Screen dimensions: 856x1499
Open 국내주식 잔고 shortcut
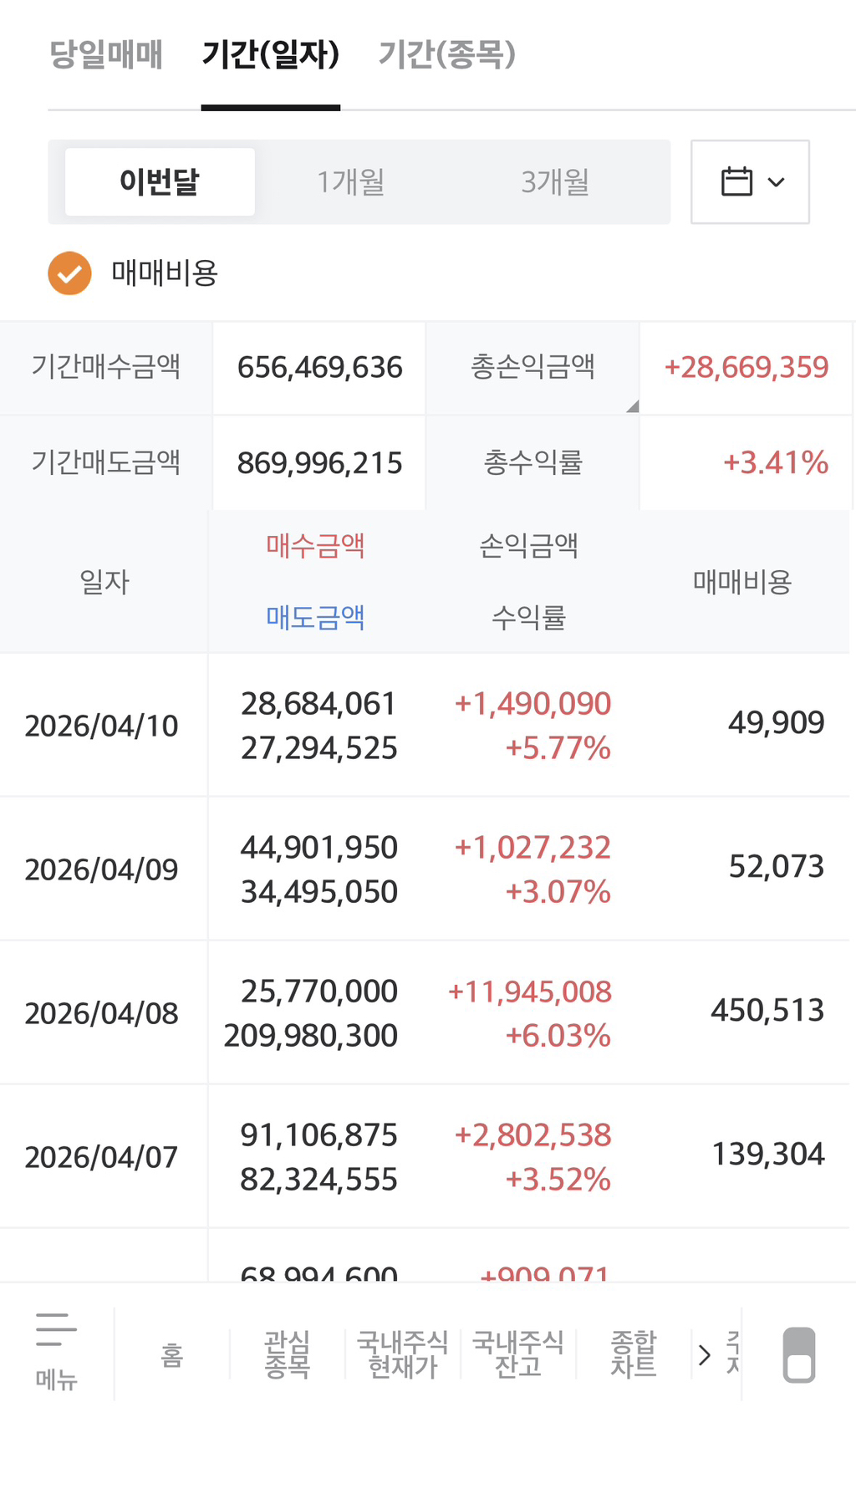[517, 1354]
